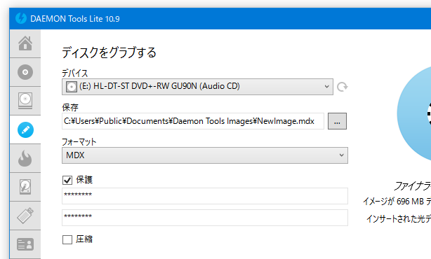
Task: Click the blue disc graphic
Action: (x=414, y=113)
